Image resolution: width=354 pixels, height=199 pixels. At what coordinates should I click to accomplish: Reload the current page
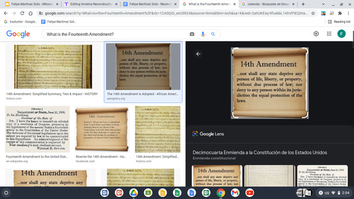tap(22, 13)
